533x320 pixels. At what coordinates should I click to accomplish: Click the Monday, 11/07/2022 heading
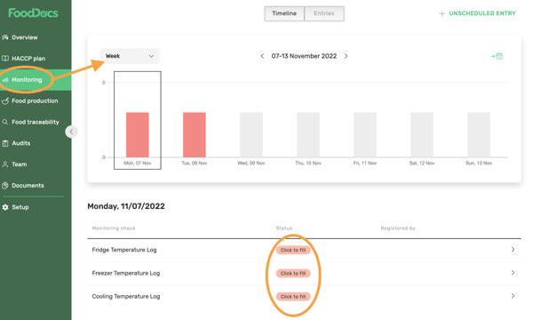point(126,206)
